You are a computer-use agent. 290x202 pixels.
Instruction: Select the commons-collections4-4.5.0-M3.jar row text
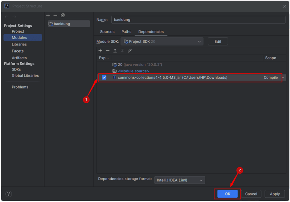tap(172, 77)
